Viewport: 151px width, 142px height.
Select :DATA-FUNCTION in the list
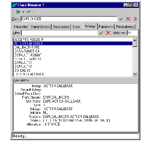(x=73, y=51)
